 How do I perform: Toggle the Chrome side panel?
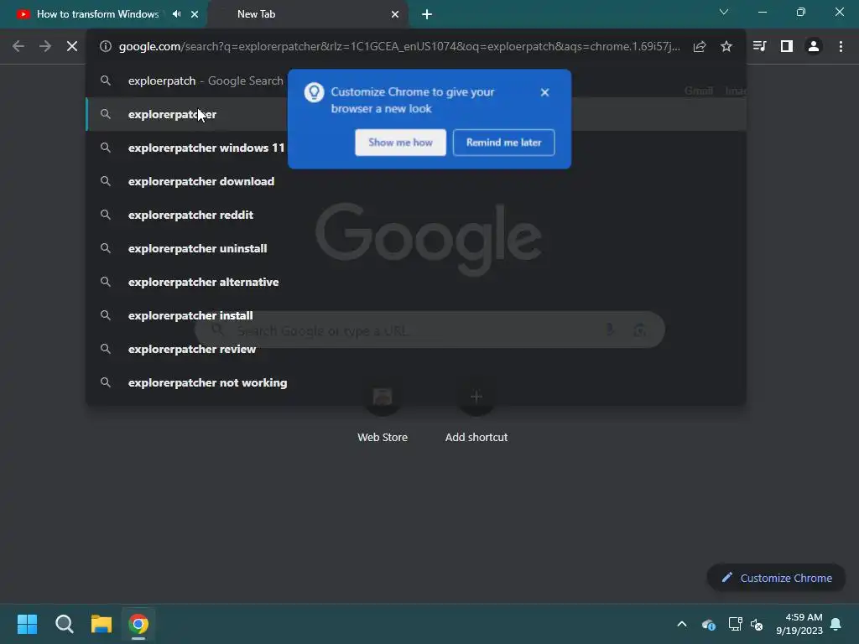coord(787,47)
